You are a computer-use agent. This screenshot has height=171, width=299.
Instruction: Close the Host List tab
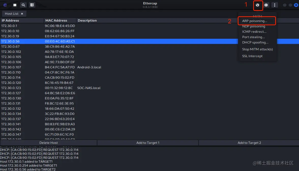(22, 14)
